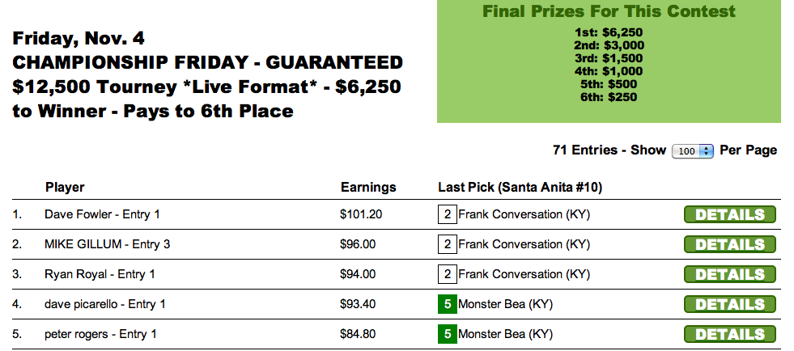Click the Last Pick column header
Viewport: 794px width, 351px height.
tap(520, 188)
